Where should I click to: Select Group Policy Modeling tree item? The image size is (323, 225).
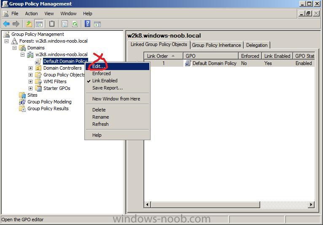pyautogui.click(x=49, y=102)
